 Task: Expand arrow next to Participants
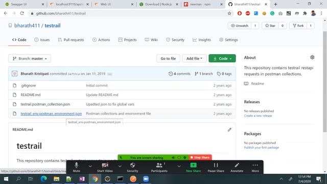(x=179, y=166)
